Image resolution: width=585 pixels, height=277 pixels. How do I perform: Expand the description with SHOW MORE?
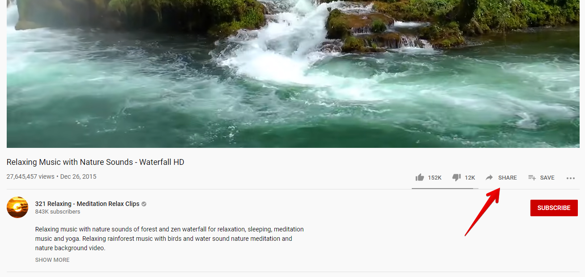pyautogui.click(x=52, y=260)
